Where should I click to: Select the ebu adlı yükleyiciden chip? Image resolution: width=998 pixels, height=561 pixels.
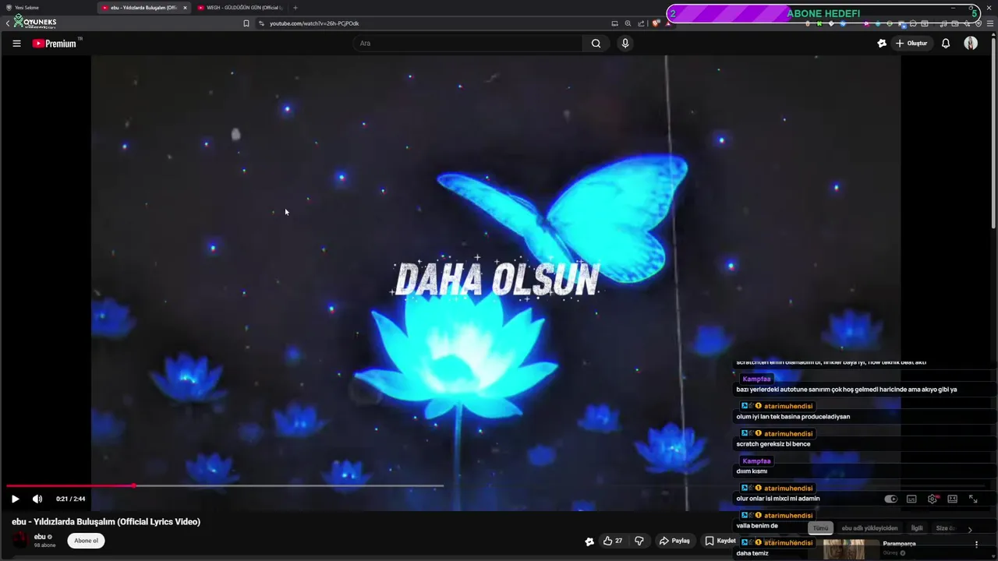[x=869, y=528]
